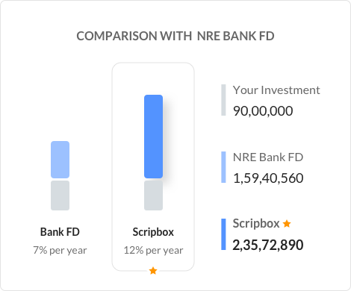Click the Scripbox legend heading
This screenshot has height=291, width=351.
tap(256, 224)
